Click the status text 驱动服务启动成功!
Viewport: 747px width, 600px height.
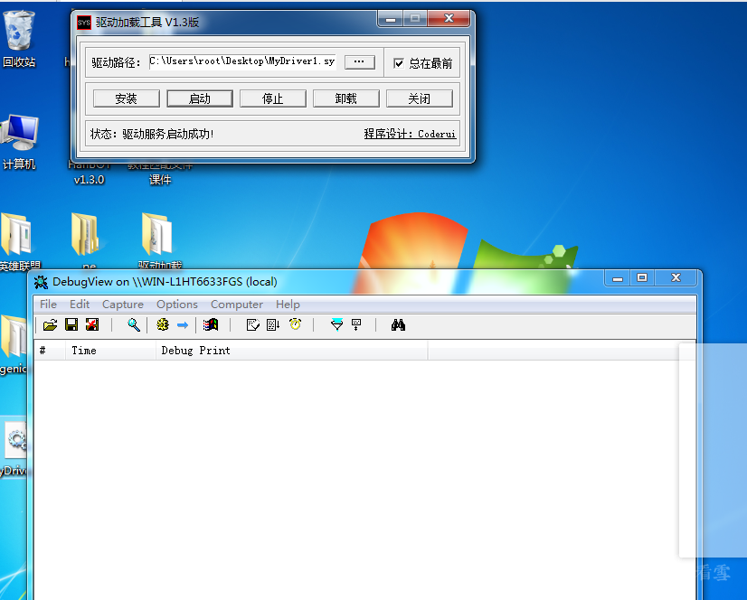[x=168, y=134]
